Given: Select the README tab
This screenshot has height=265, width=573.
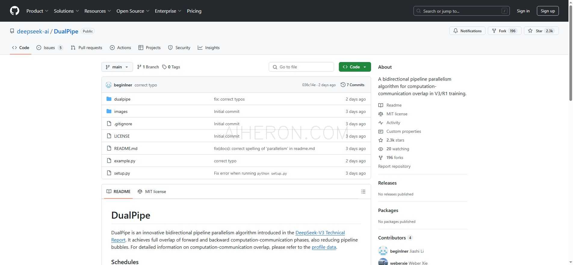Looking at the screenshot, I should (119, 192).
